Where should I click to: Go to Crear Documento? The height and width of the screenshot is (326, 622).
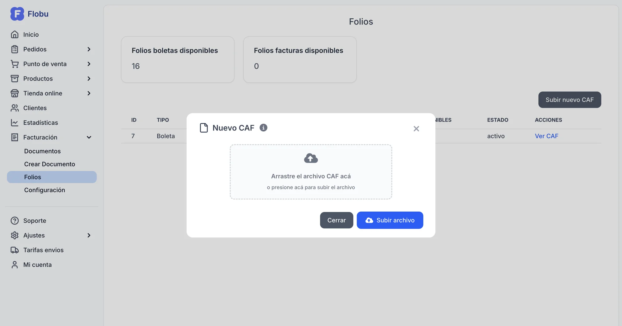49,164
